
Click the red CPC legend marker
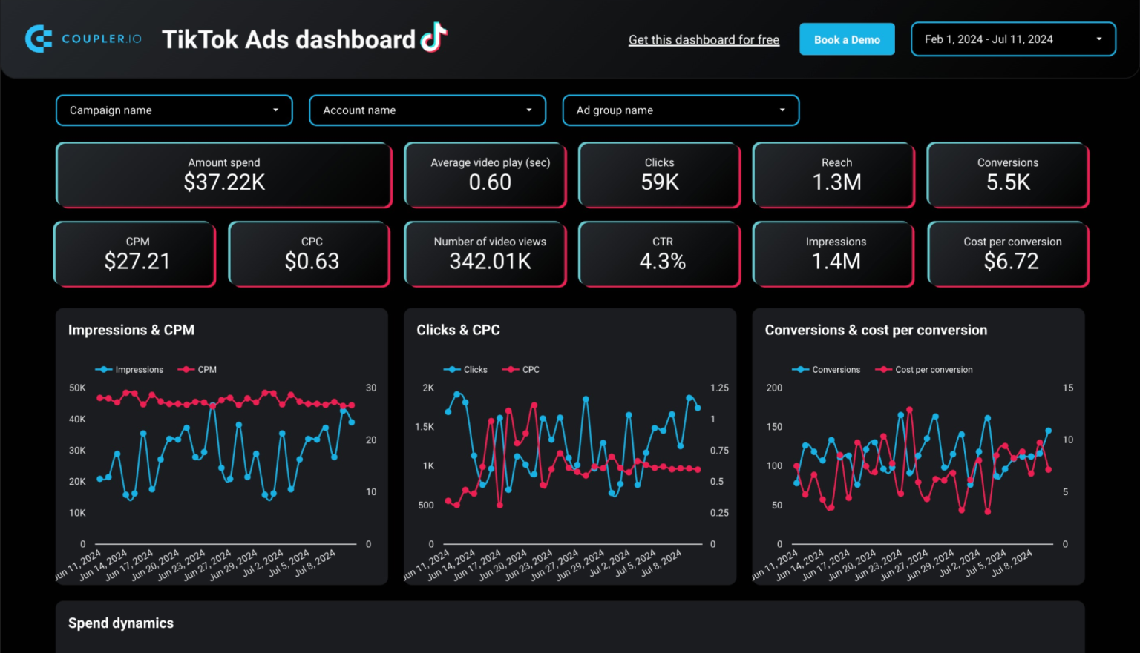click(512, 369)
